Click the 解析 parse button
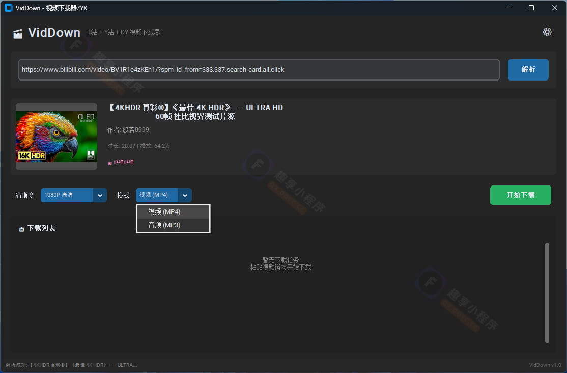 point(528,70)
